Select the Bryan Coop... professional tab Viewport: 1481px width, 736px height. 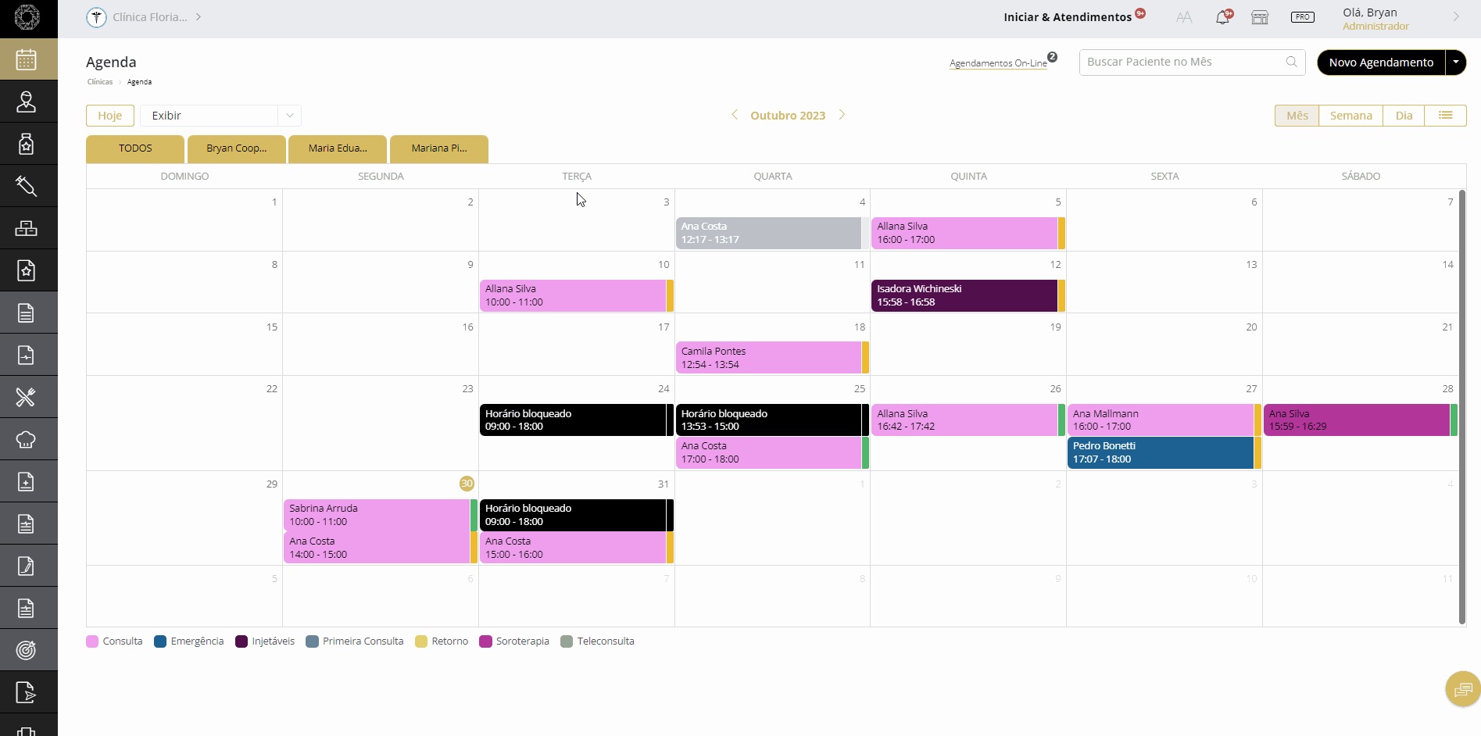point(236,148)
